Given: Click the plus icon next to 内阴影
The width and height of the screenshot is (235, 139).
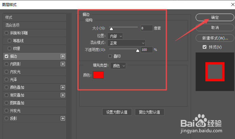Looking at the screenshot, I should [x=63, y=64].
